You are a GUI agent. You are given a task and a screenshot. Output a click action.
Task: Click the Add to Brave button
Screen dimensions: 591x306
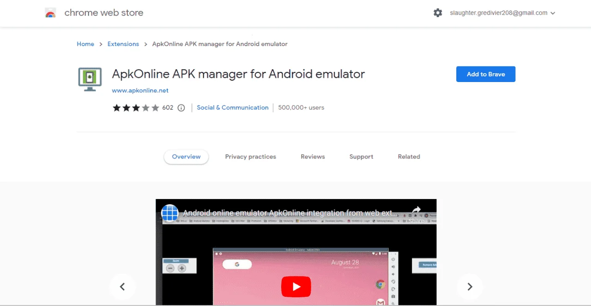pyautogui.click(x=486, y=74)
